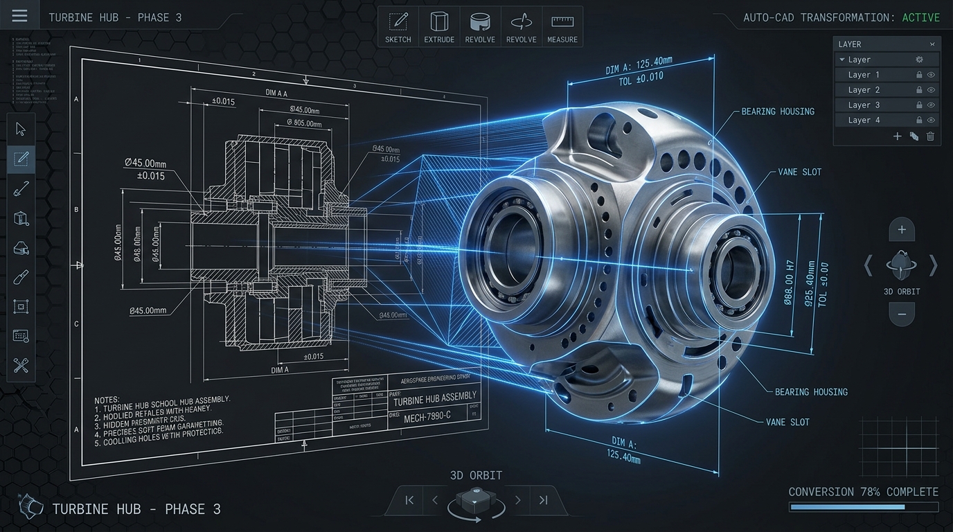Choose the bounding frame tool in sidebar

21,306
